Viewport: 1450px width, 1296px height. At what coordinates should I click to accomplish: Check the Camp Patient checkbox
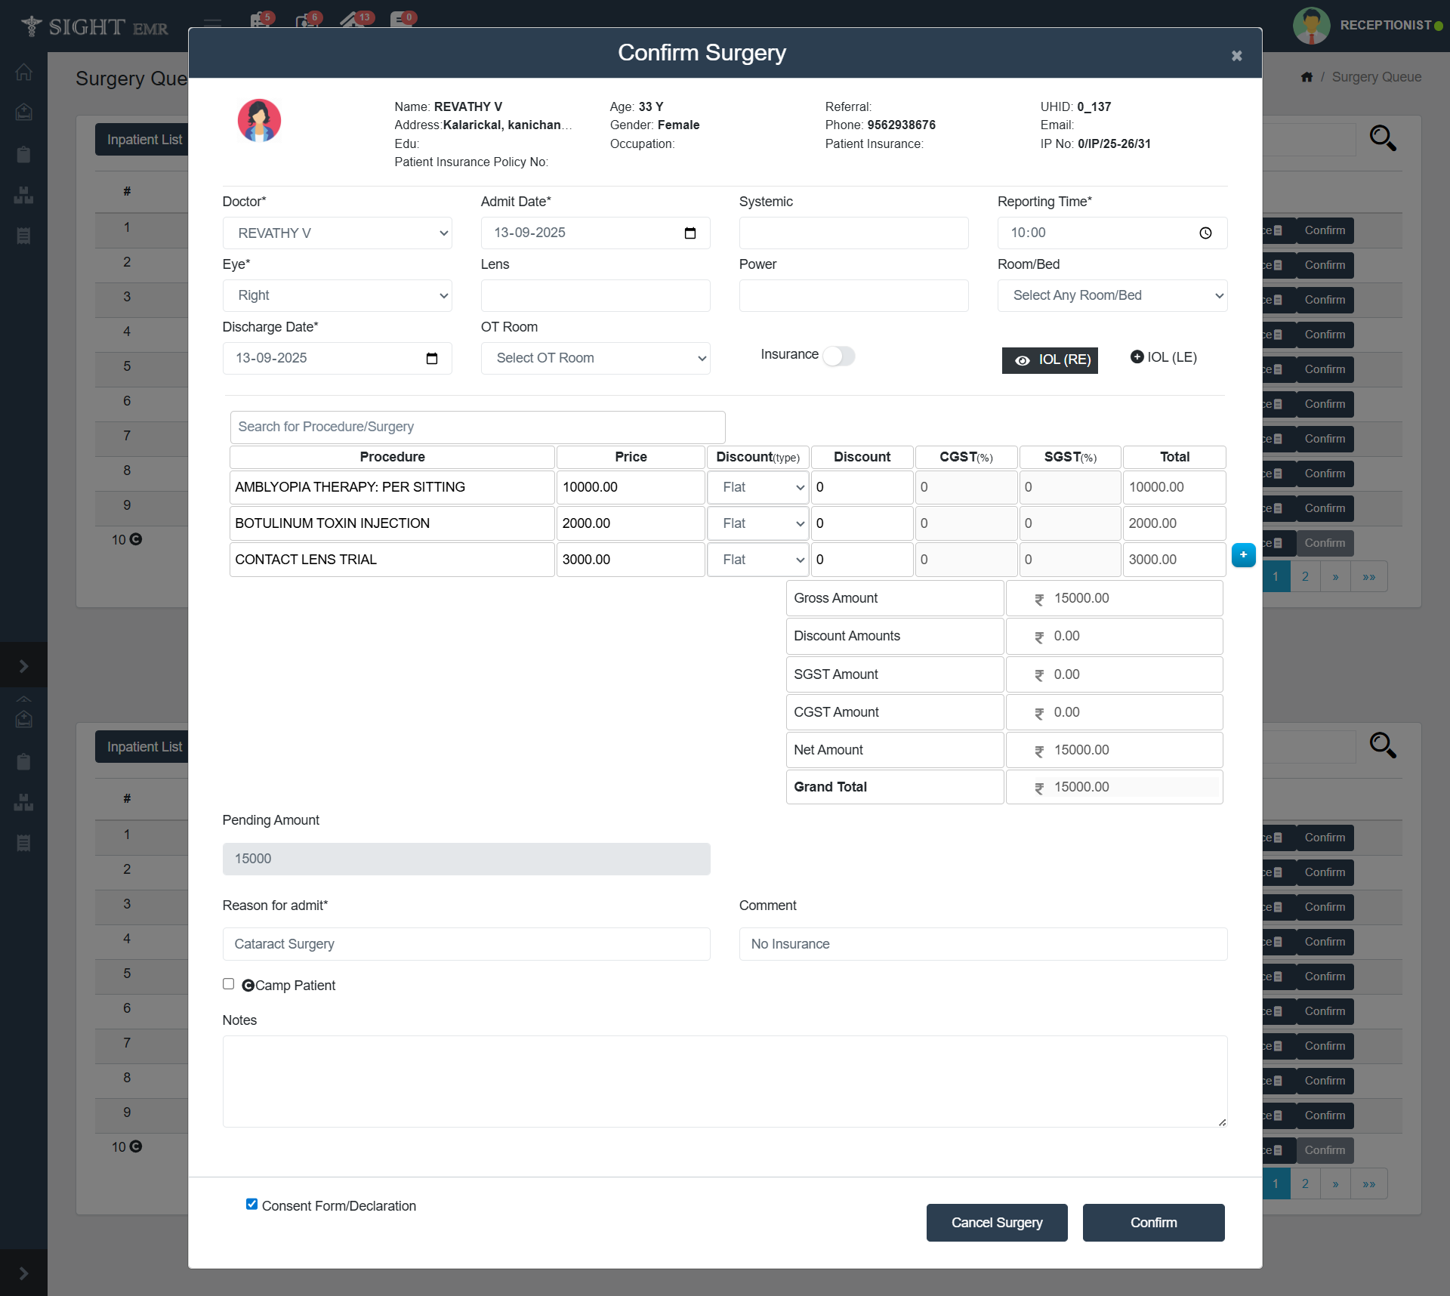pyautogui.click(x=228, y=983)
